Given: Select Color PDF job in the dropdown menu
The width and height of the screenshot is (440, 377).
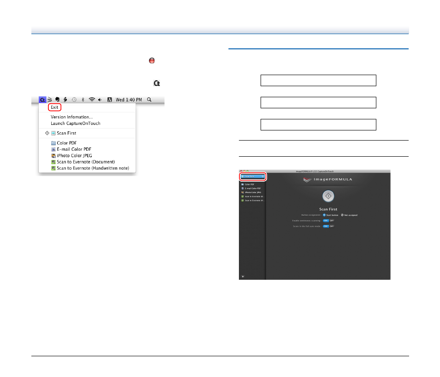Looking at the screenshot, I should coord(64,143).
